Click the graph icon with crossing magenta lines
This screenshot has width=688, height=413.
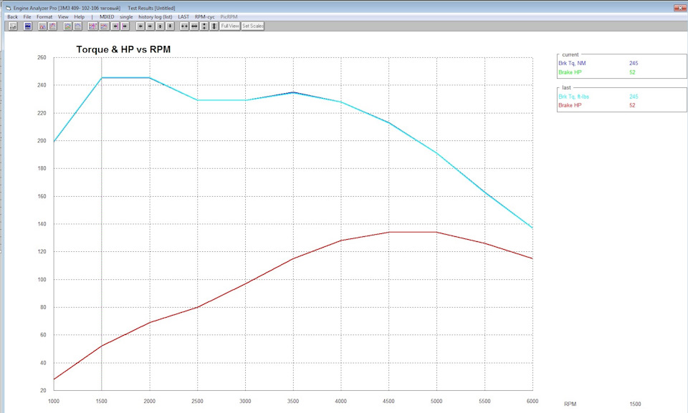point(92,26)
